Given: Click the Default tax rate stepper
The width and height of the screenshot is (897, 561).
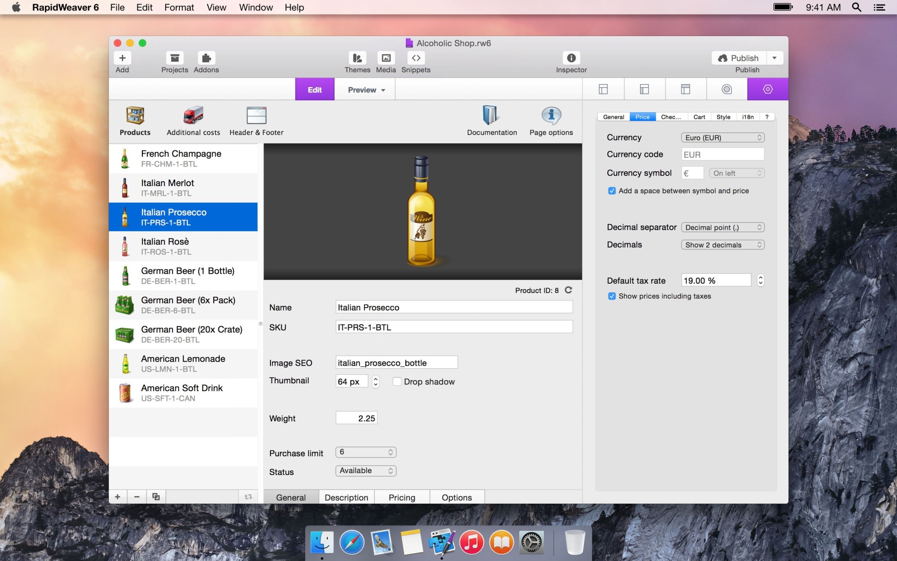Looking at the screenshot, I should click(761, 280).
